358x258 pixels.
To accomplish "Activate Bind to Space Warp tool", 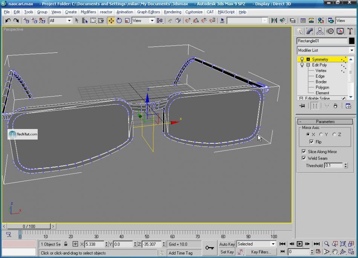I will 42,21.
